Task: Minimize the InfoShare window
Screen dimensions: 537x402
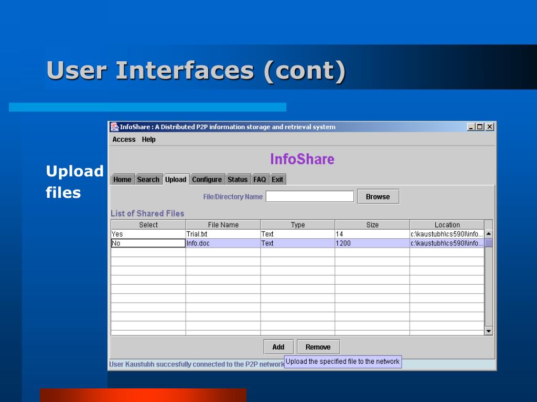Action: (x=471, y=127)
